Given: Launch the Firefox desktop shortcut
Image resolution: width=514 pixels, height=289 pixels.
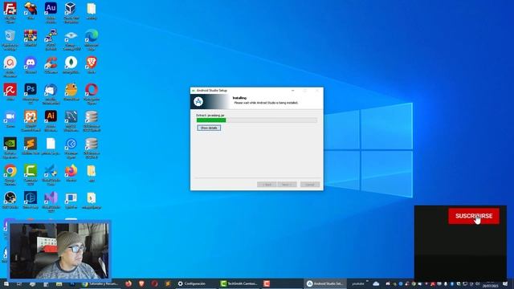Looking at the screenshot, I should coord(71,171).
